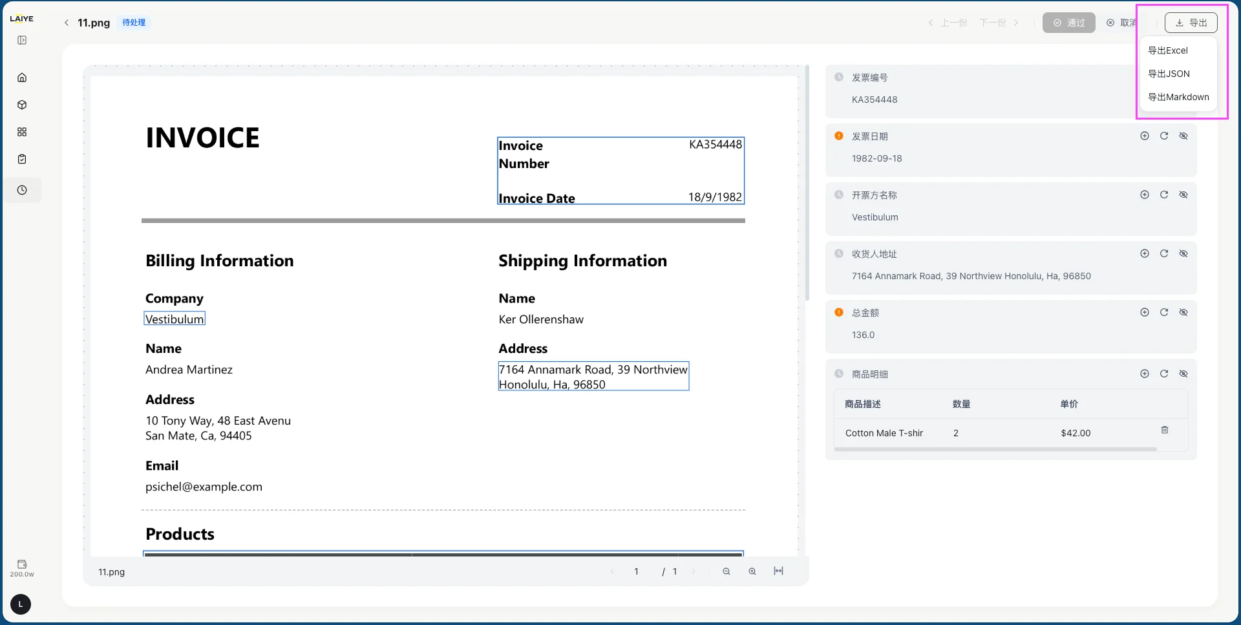
Task: Refresh the 商品明细 field
Action: [1164, 374]
